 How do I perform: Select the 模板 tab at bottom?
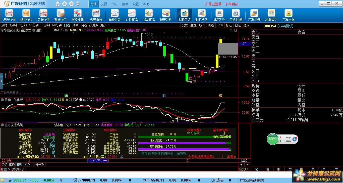[x=12, y=165]
